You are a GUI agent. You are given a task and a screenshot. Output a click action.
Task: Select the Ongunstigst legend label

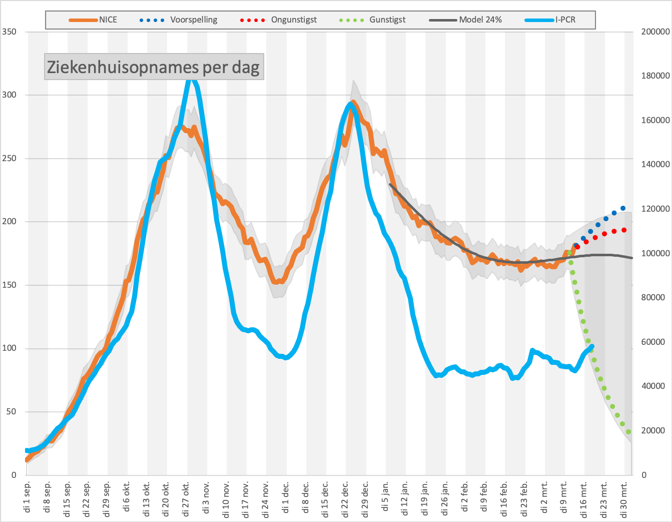point(294,20)
